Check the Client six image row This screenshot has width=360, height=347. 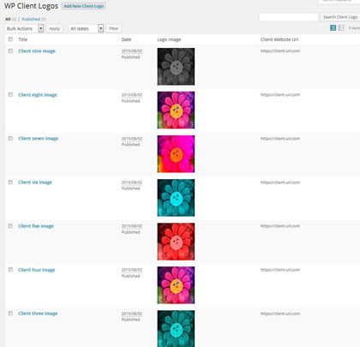pyautogui.click(x=10, y=182)
